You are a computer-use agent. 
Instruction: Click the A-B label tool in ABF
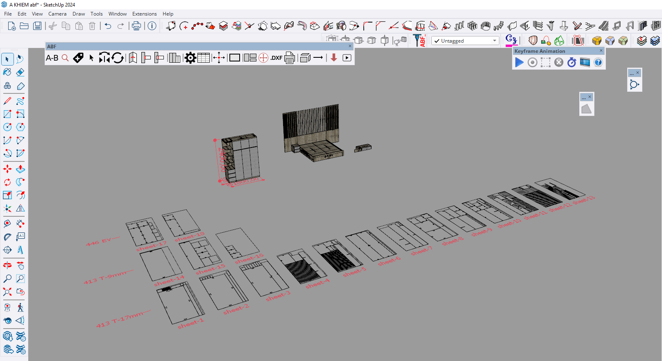pos(52,58)
